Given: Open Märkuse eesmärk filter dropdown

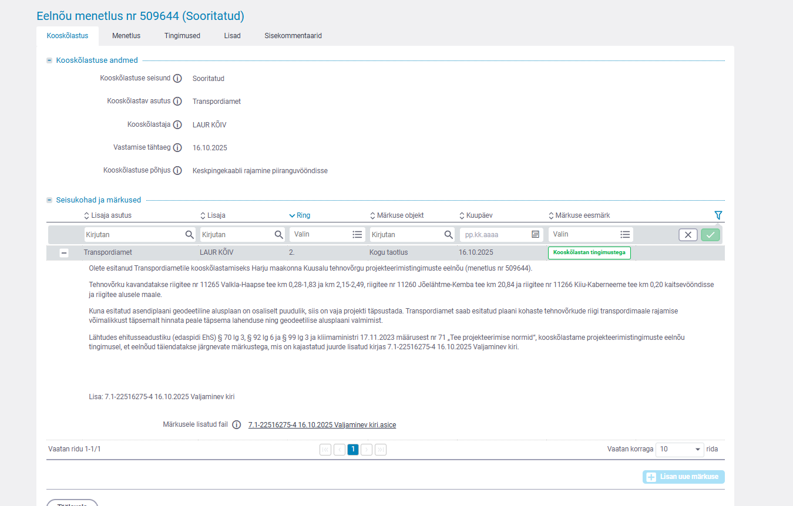Looking at the screenshot, I should pyautogui.click(x=590, y=234).
